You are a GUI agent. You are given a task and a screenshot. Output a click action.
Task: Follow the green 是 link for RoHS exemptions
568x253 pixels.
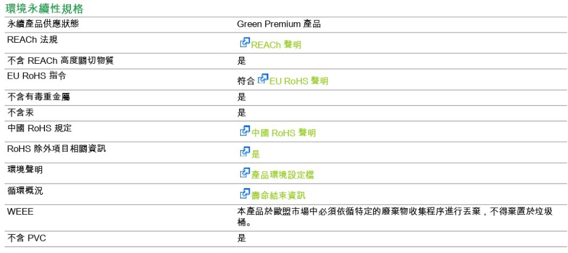click(x=255, y=154)
